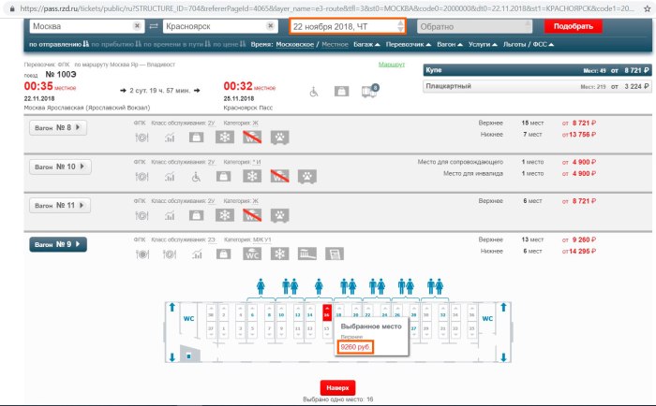Screen dimensions: 656x406
Task: Click the pets paw icon in Вагон № 8
Action: (280, 137)
